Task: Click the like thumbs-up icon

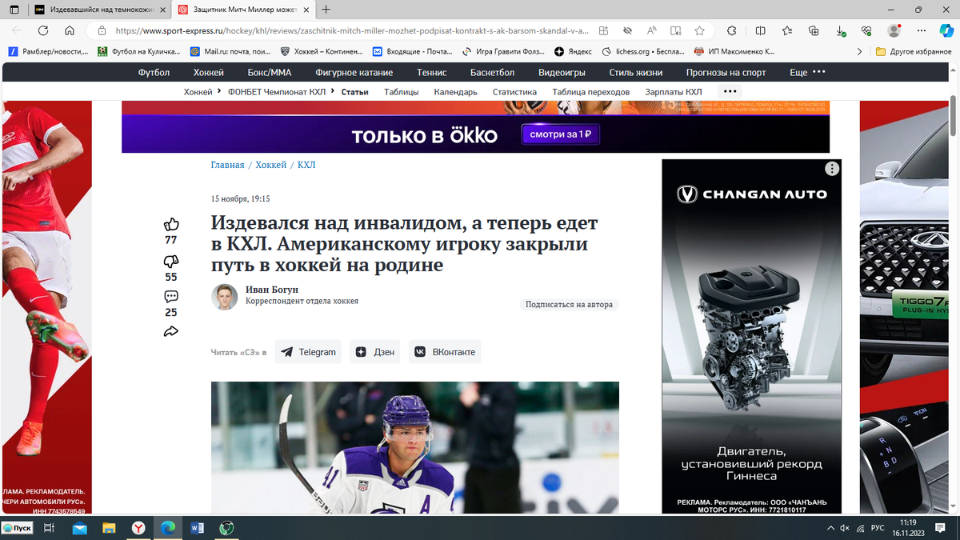Action: 170,225
